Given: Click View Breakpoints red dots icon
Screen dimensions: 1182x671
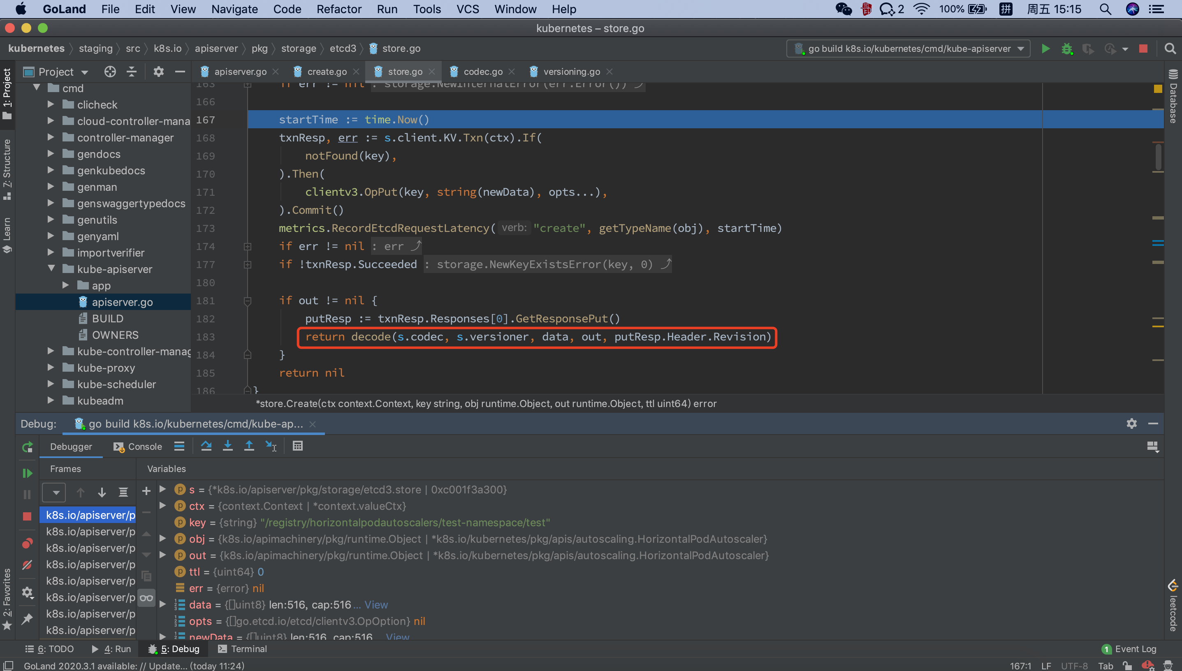Looking at the screenshot, I should click(x=27, y=544).
